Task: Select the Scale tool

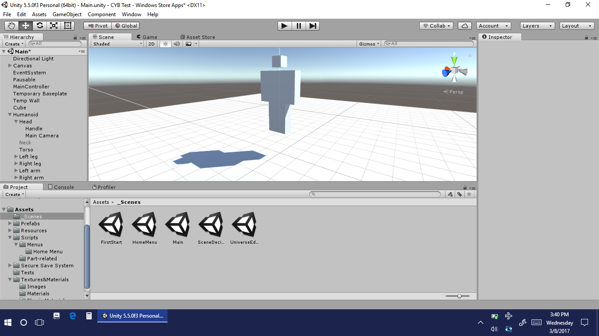Action: 53,26
